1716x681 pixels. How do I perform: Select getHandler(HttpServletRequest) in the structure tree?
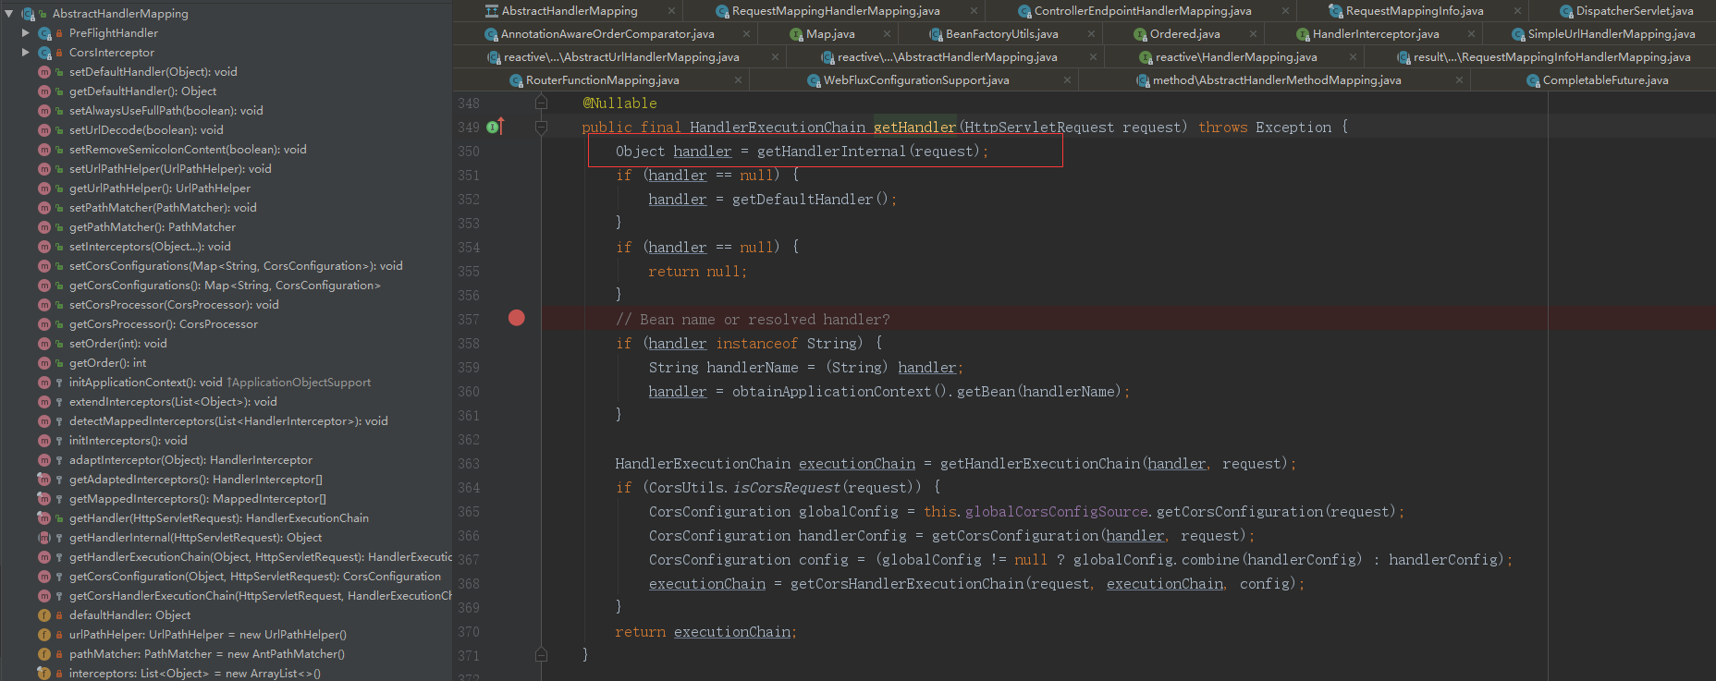tap(219, 518)
